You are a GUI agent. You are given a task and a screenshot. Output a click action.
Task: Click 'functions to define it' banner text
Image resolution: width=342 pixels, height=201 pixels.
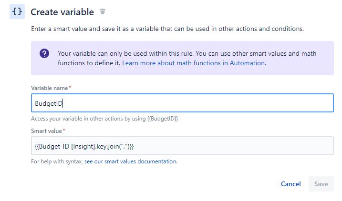tap(89, 63)
